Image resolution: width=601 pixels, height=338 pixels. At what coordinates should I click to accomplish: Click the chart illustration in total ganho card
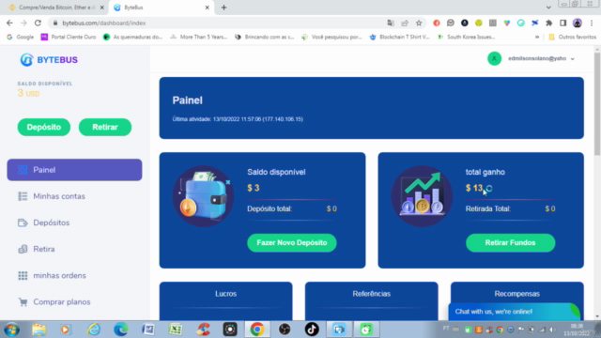click(422, 196)
